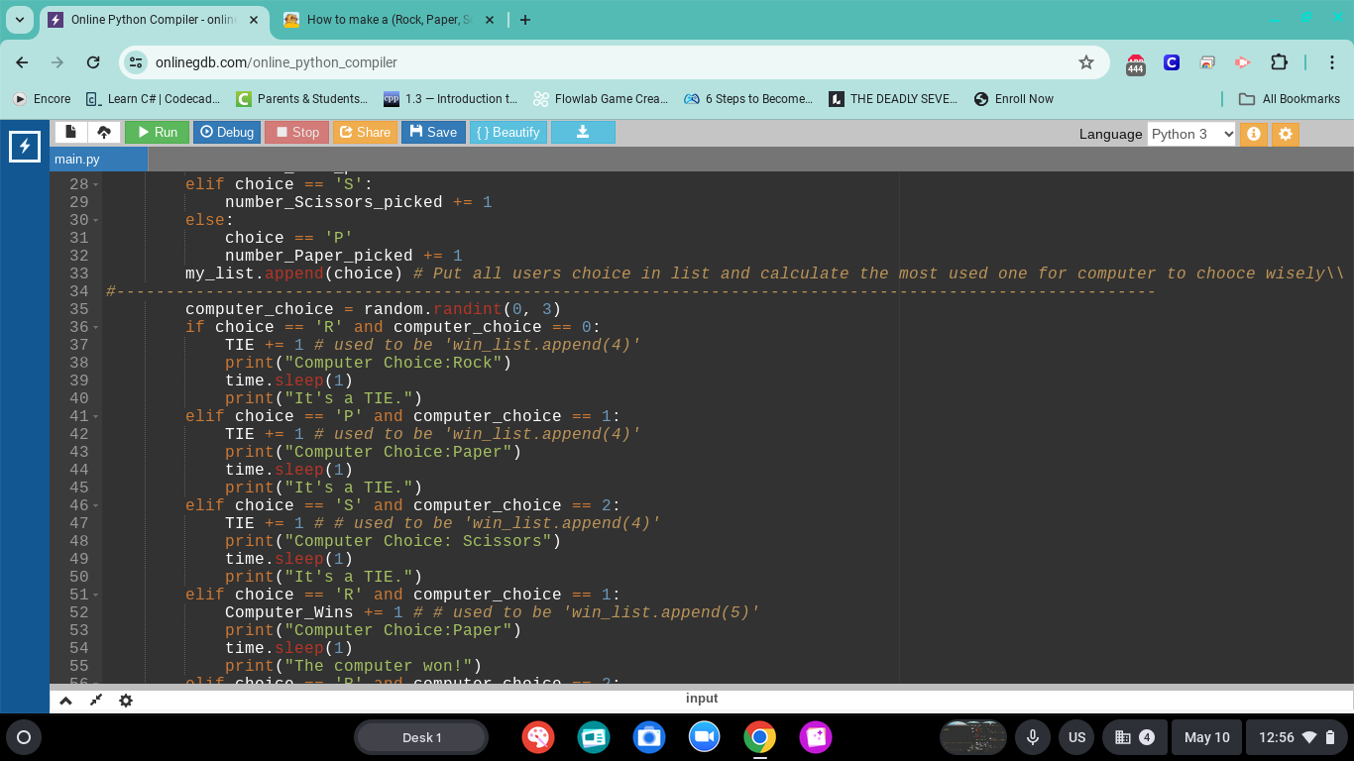Image resolution: width=1354 pixels, height=761 pixels.
Task: Click the OnlineGDB lightning logo icon
Action: pos(24,147)
